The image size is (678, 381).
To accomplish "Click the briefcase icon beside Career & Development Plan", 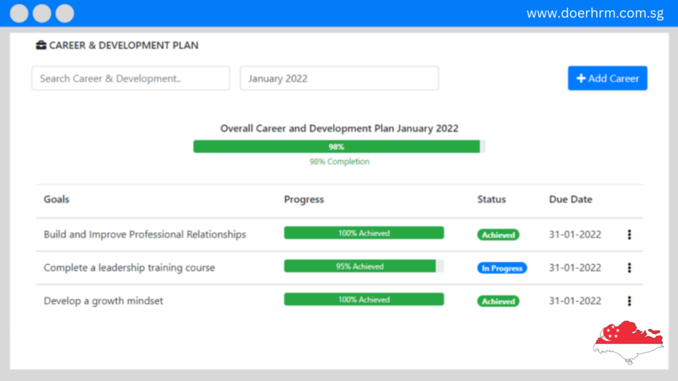I will [41, 46].
